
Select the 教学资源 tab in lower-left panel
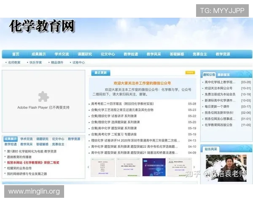[74, 139]
